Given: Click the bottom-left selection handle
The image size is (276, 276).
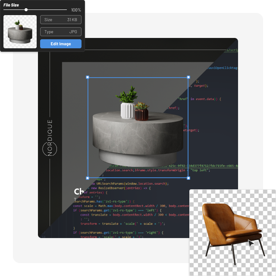Looking at the screenshot, I should [x=88, y=178].
